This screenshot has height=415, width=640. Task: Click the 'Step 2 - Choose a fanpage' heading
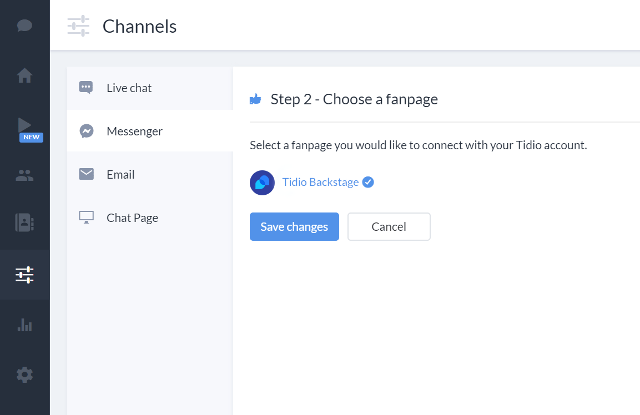(x=354, y=99)
